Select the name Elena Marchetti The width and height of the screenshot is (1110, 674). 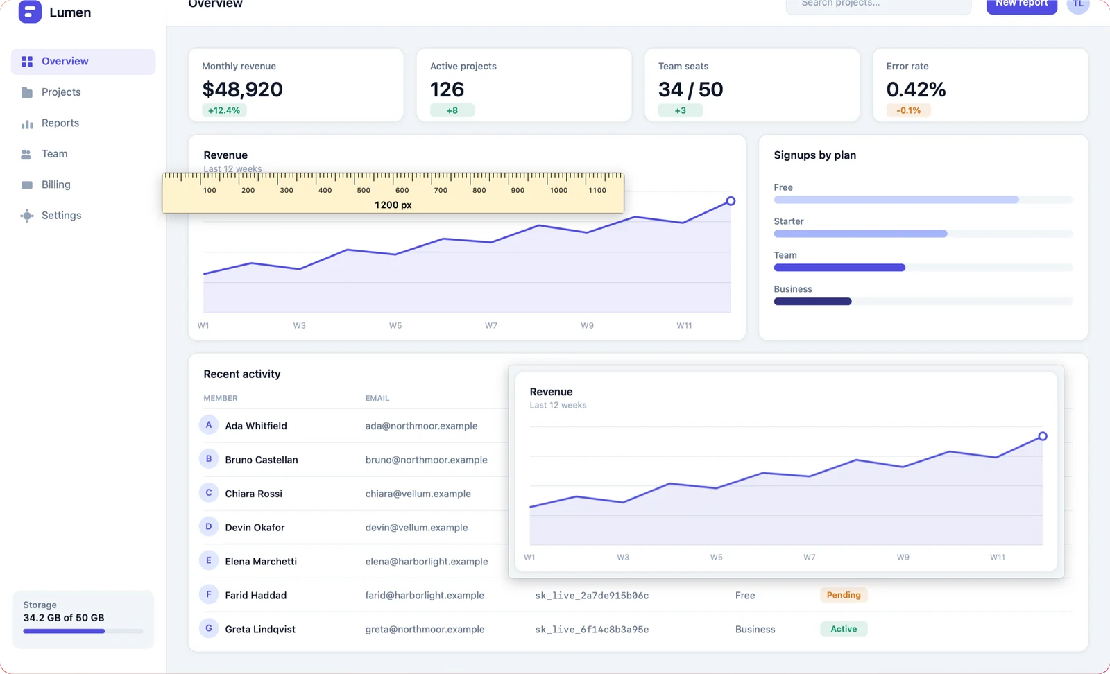261,562
